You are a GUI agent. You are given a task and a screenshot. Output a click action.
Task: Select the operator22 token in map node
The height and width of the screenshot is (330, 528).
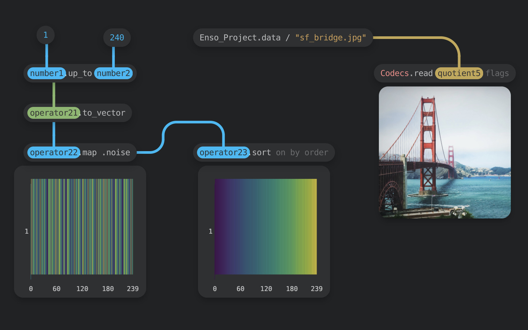point(53,152)
